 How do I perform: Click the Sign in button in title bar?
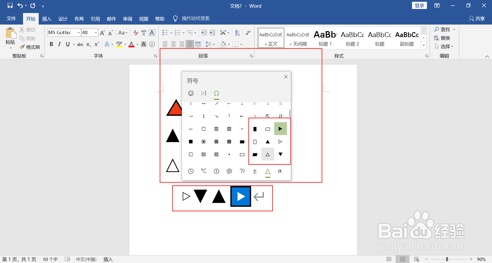(419, 6)
